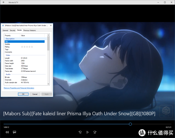This screenshot has height=138, width=175.
Task: Select the Frame height property row
Action: [24, 63]
